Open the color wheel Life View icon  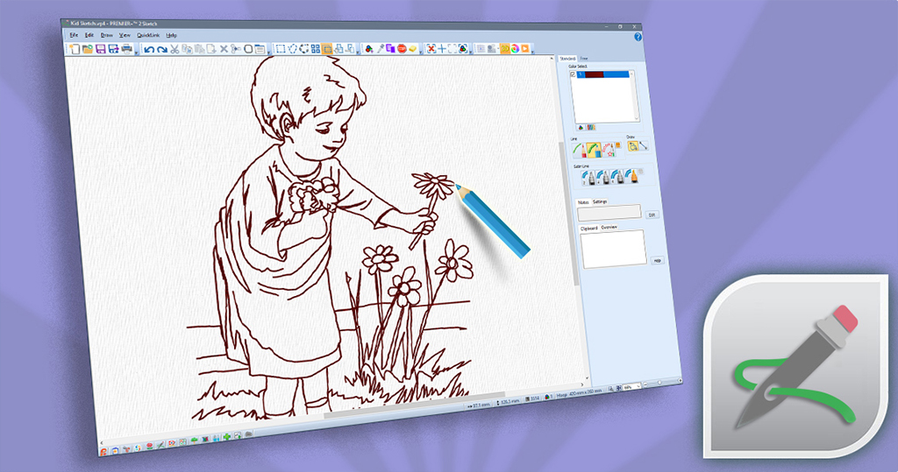(516, 49)
